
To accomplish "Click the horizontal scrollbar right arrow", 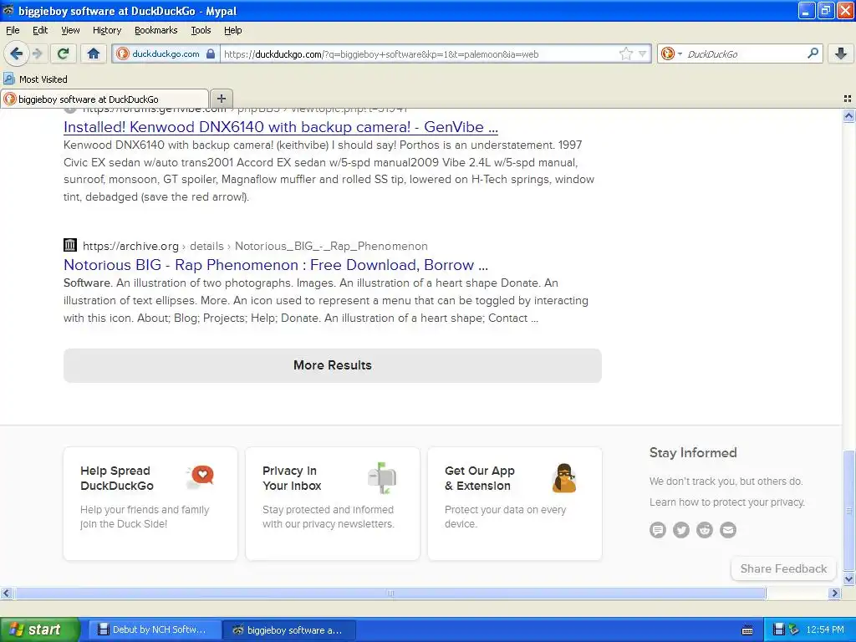I will pyautogui.click(x=834, y=593).
